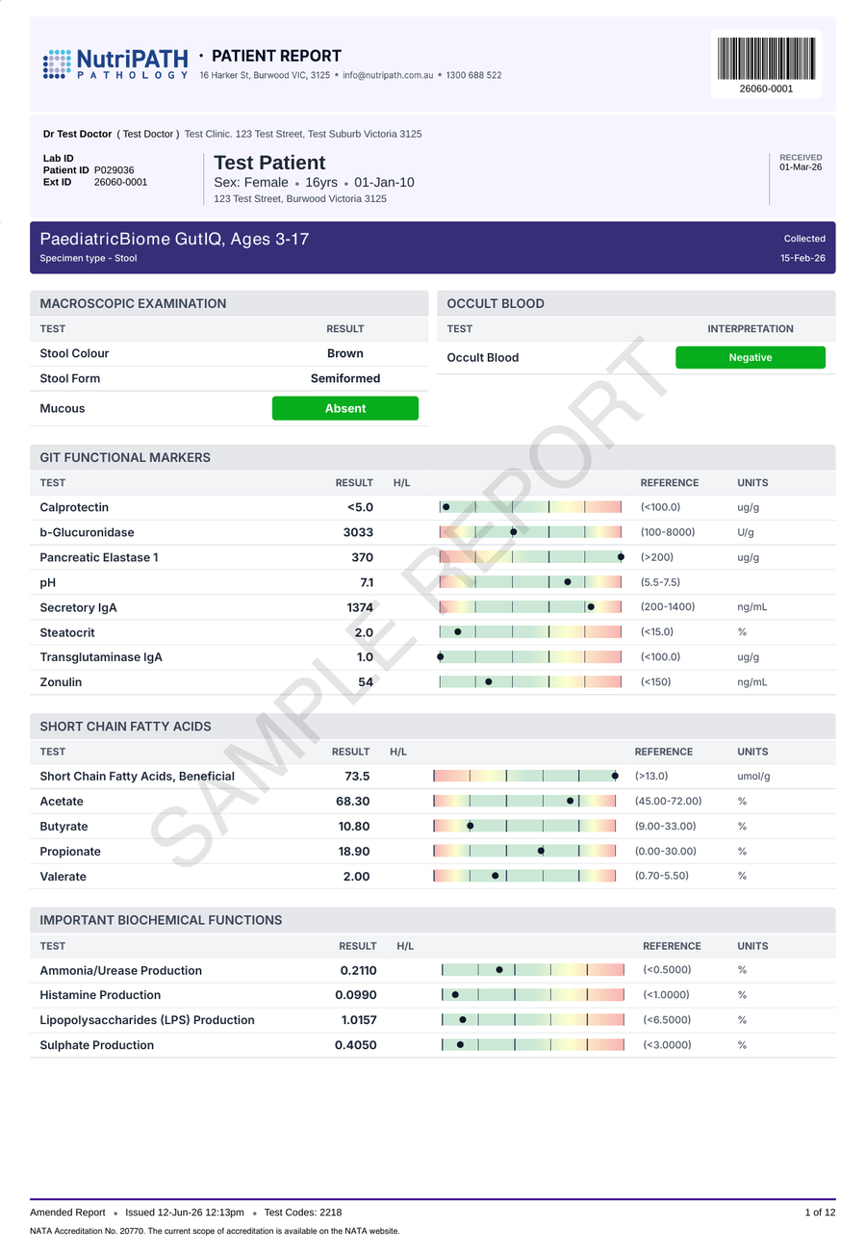Click the Received date 01-Mar-26
The image size is (866, 1254).
[x=801, y=167]
